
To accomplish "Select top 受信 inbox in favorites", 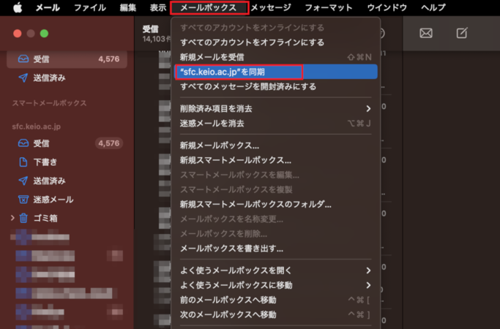I will tap(41, 60).
